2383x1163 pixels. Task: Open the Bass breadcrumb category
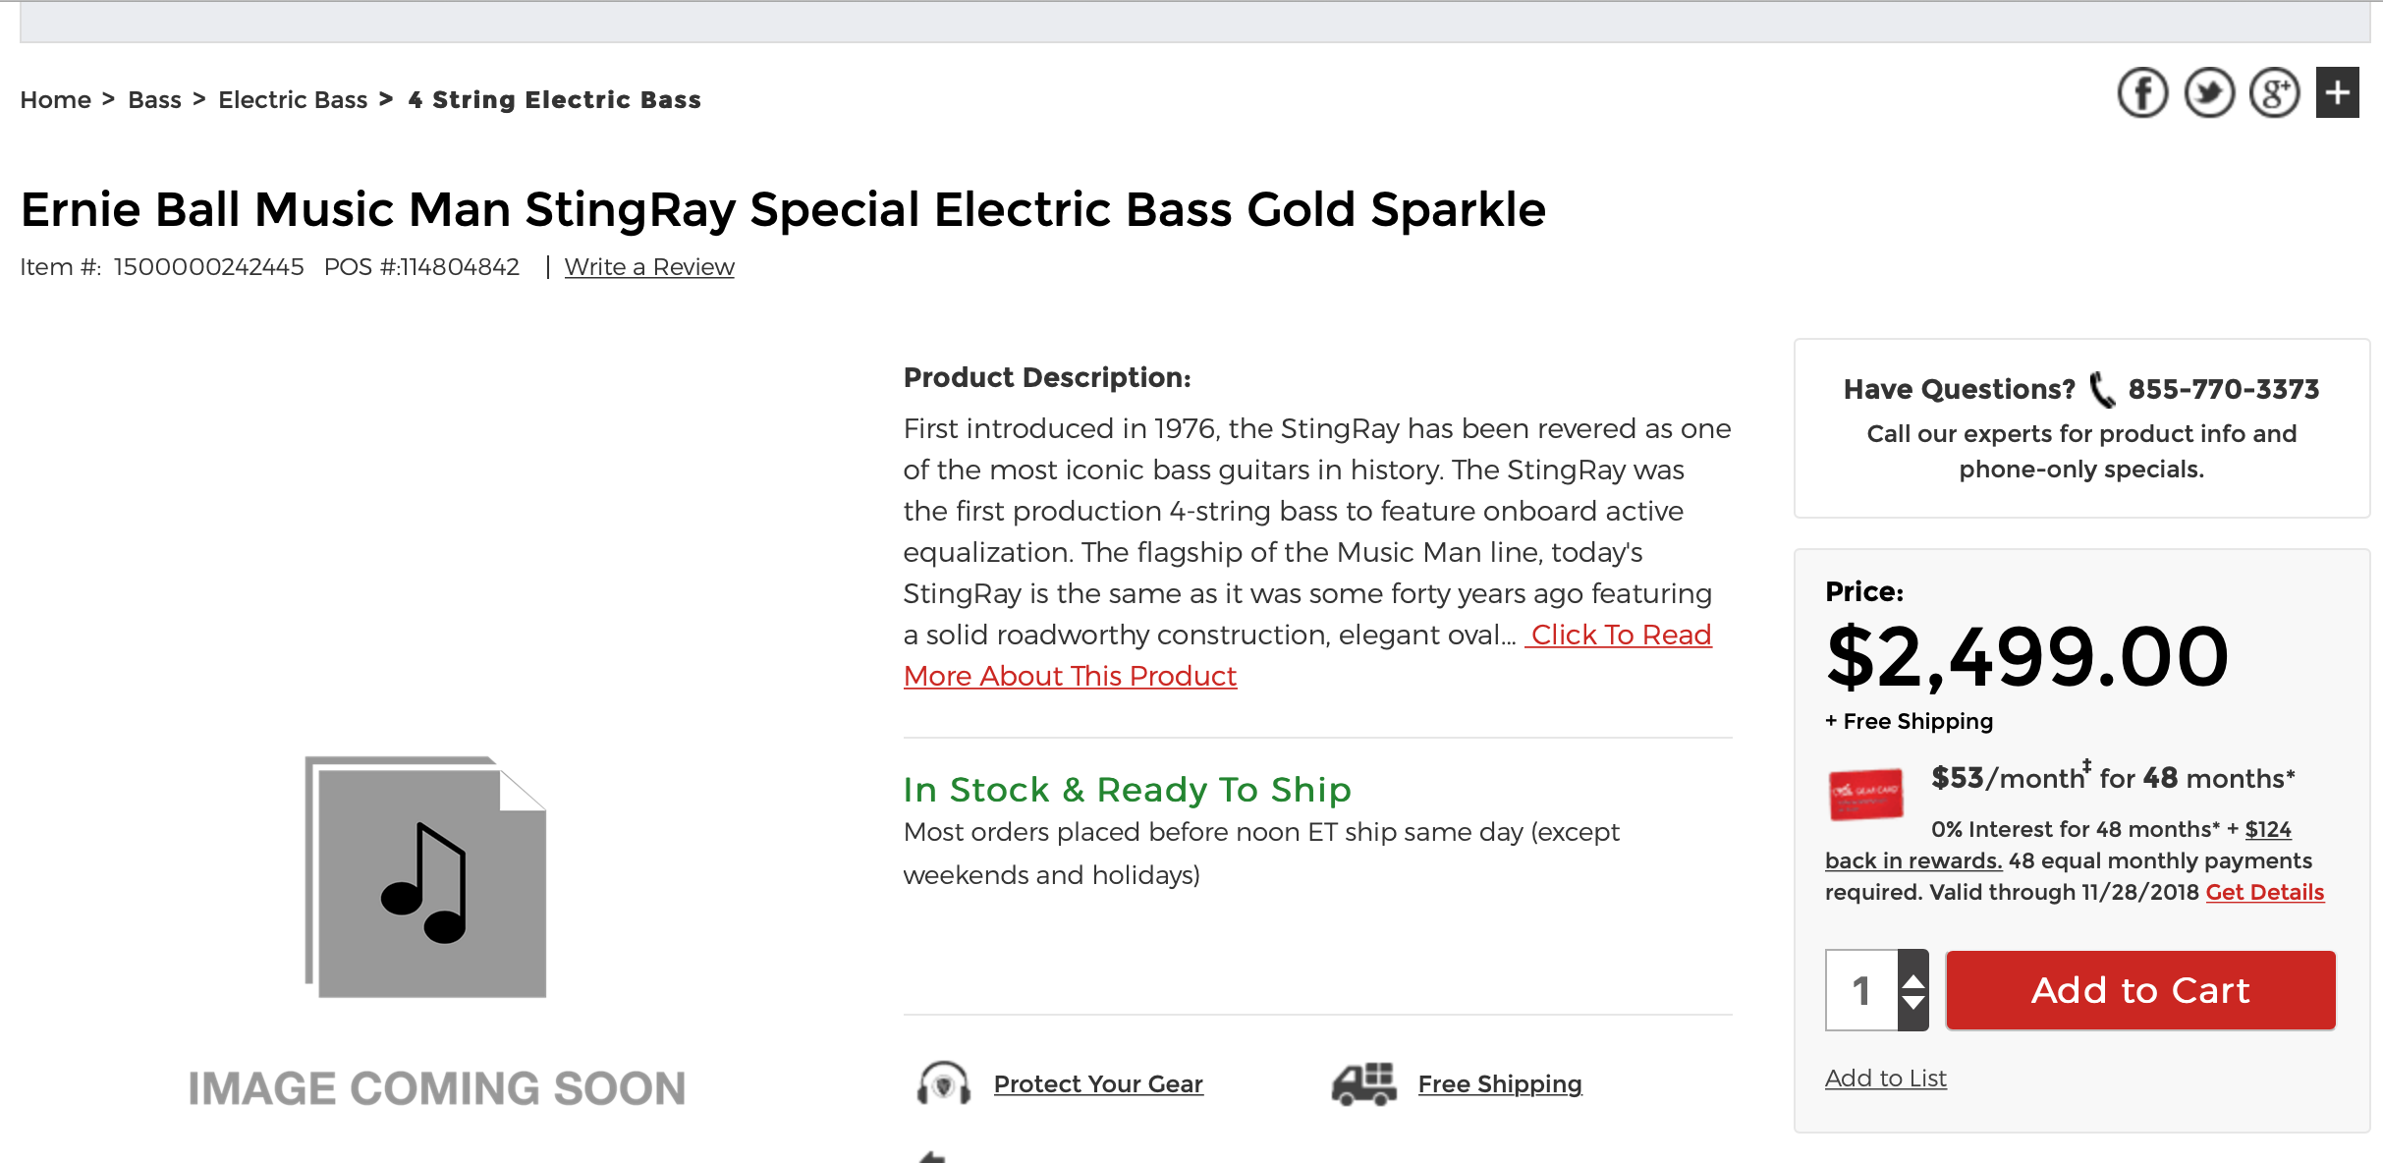click(x=154, y=100)
